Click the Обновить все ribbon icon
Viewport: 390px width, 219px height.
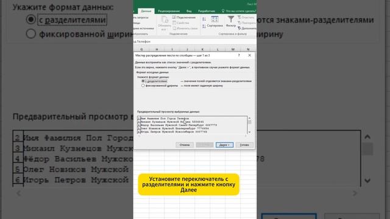pos(164,23)
